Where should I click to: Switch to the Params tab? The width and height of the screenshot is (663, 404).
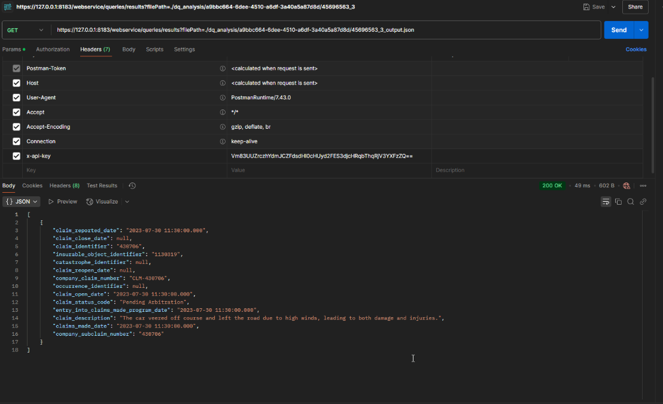[x=14, y=50]
